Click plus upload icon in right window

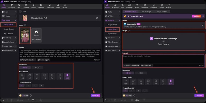coord(151,39)
